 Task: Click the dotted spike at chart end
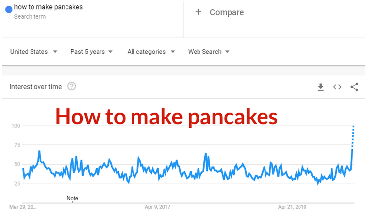click(353, 136)
